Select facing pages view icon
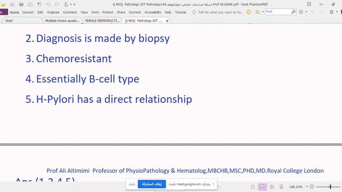This screenshot has width=342, height=192. (x=272, y=187)
